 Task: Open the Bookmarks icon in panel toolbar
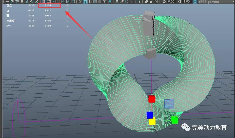[22, 2]
